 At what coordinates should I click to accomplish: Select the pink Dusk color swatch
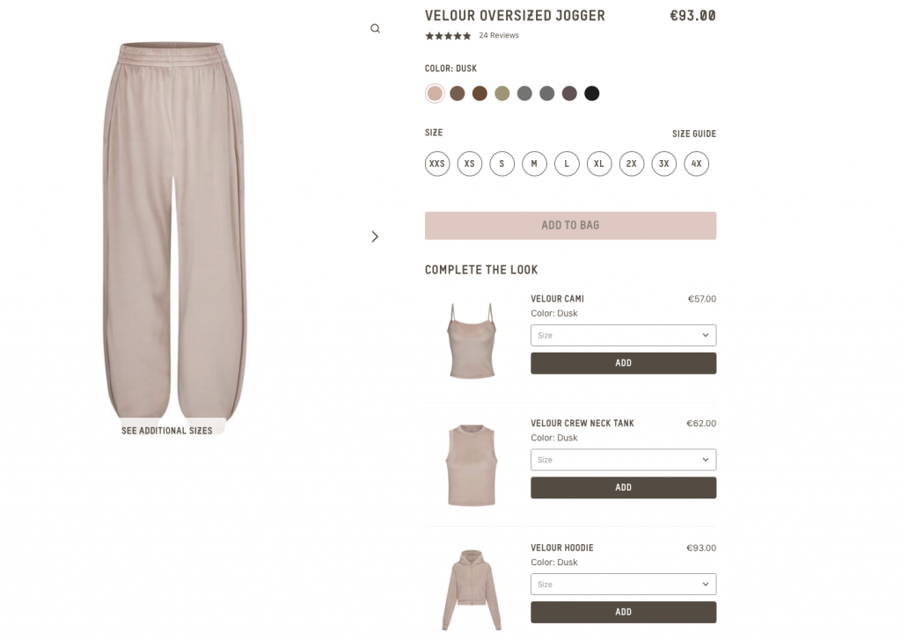coord(435,93)
